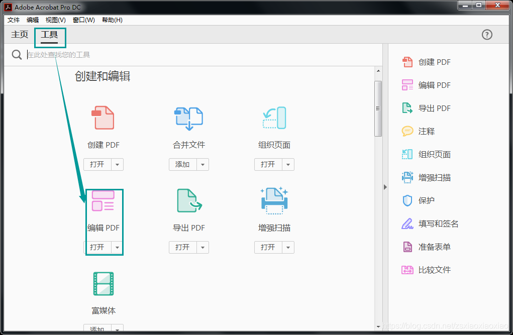The image size is (513, 335).
Task: Select the 保护 shield icon
Action: 407,200
